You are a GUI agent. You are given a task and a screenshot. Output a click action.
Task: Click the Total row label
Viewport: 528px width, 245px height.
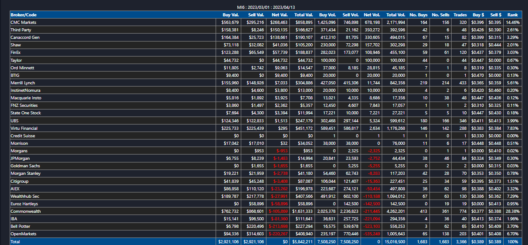(x=15, y=241)
